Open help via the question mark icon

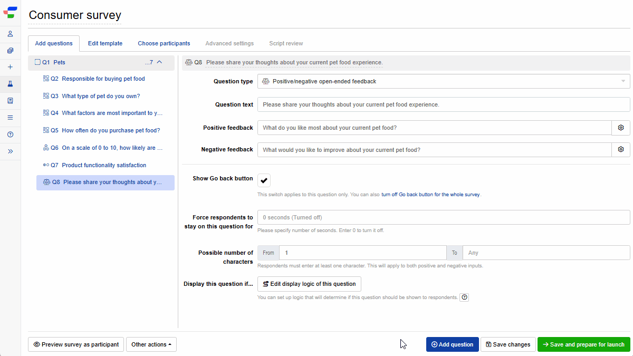point(10,134)
